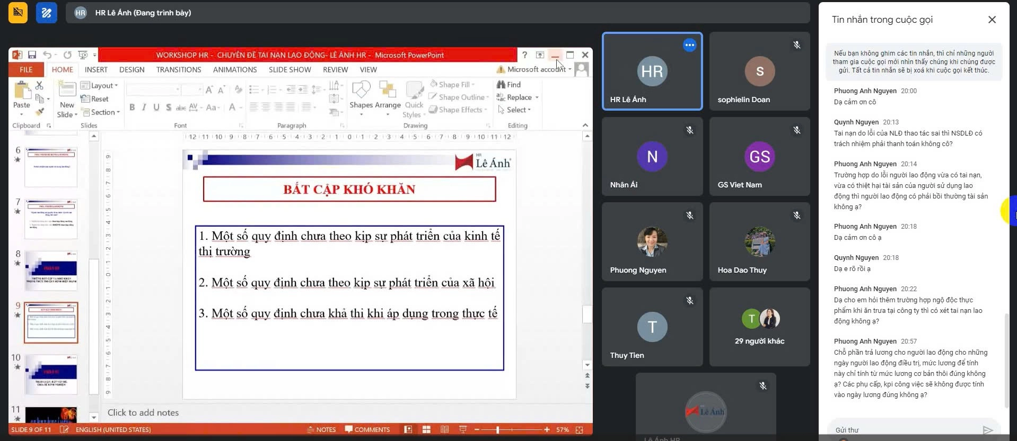Viewport: 1017px width, 441px height.
Task: Send the chat message arrow icon
Action: coord(987,430)
